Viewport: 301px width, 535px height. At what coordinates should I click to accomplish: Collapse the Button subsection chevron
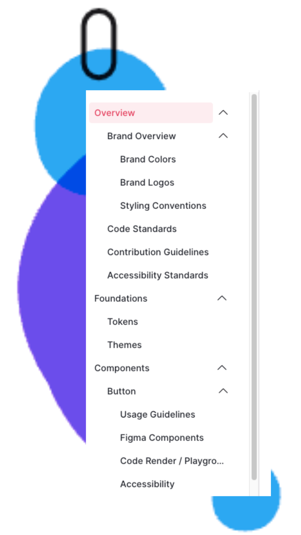click(x=224, y=391)
